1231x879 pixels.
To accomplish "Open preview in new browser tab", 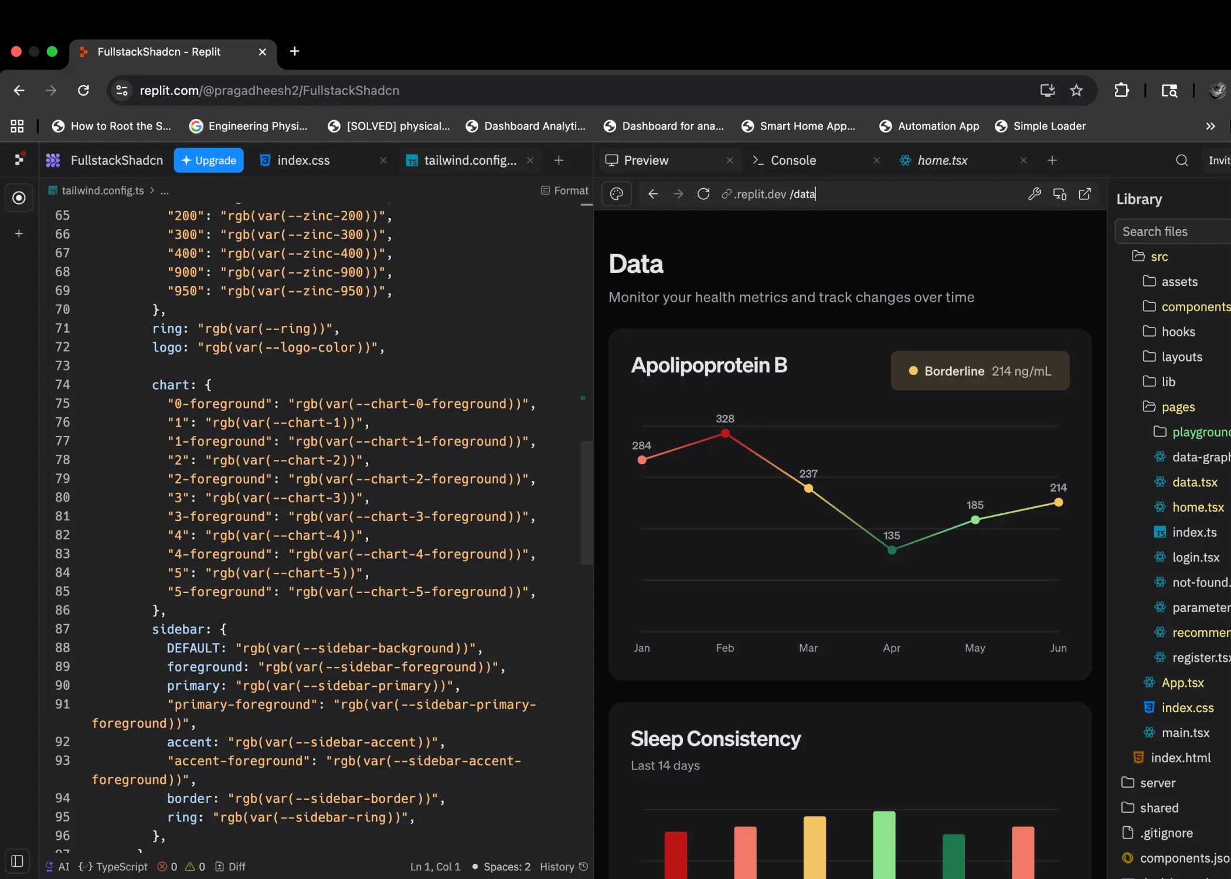I will [1085, 194].
